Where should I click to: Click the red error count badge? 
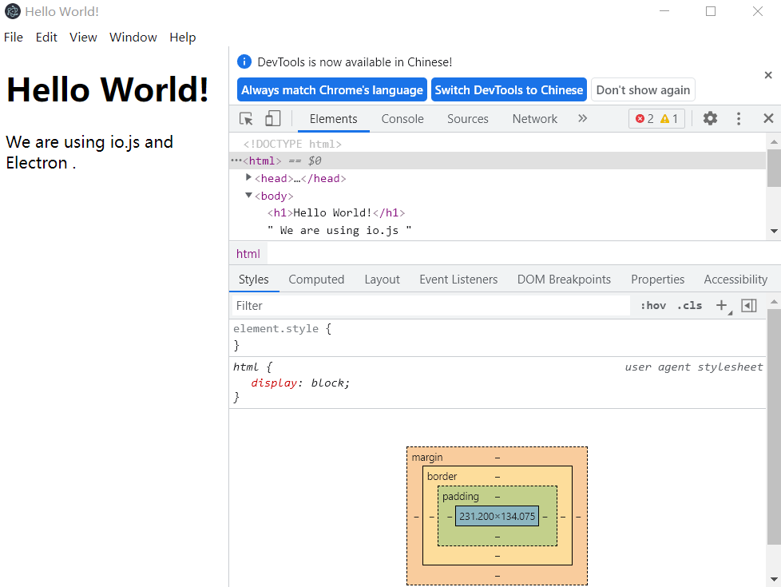coord(644,118)
